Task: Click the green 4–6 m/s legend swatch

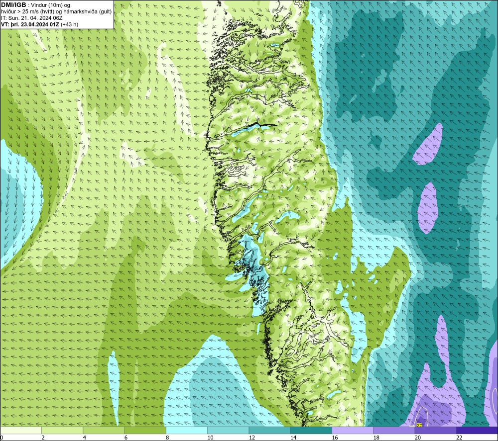Action: click(104, 430)
